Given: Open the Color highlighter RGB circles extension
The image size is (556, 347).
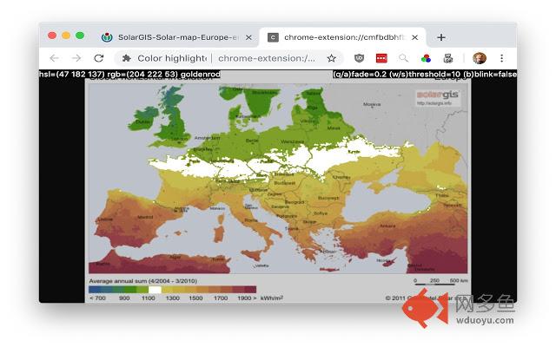Looking at the screenshot, I should click(426, 58).
